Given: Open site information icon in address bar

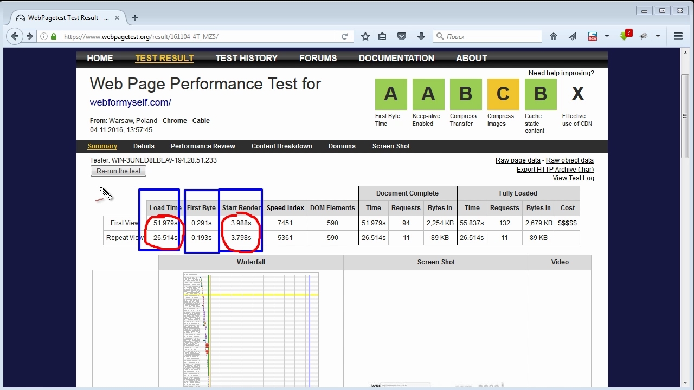Looking at the screenshot, I should [44, 36].
